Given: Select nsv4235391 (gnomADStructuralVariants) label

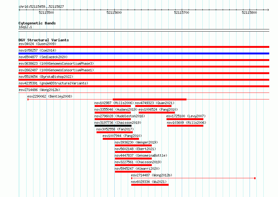Looking at the screenshot, I should (53, 83).
